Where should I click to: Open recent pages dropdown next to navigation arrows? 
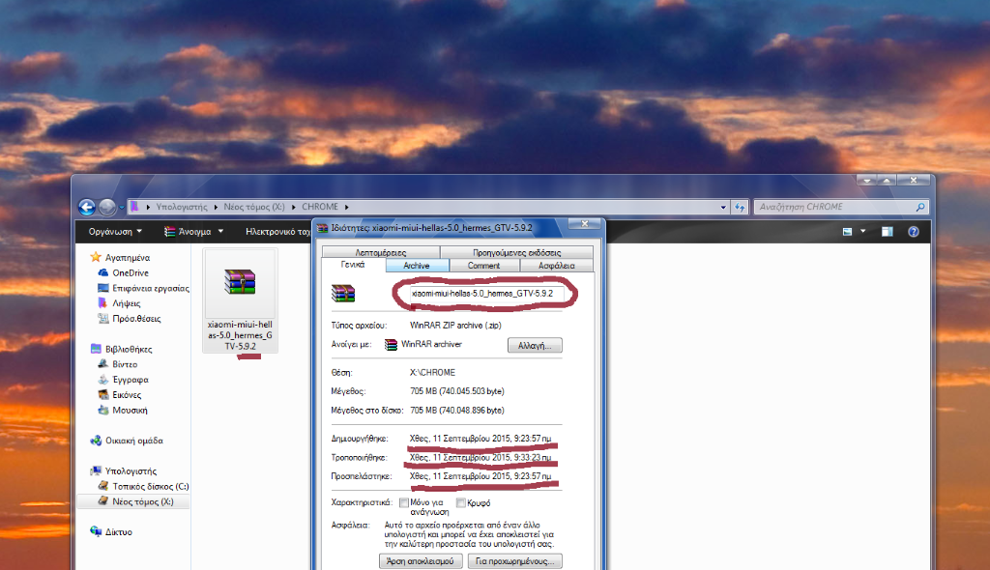(122, 207)
